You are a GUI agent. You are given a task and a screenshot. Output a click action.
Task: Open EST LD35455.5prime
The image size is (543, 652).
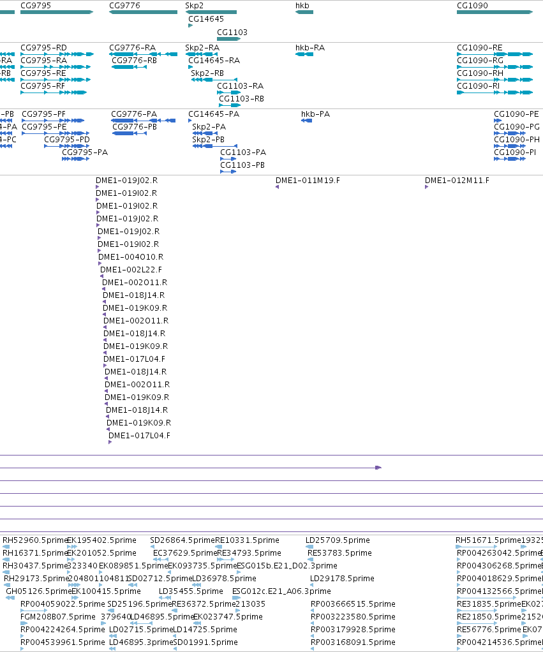click(x=191, y=591)
